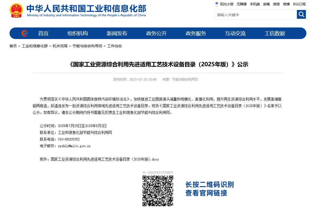
Task: Click the 中华人民共和国工业和信息化部 site title
Action: click(x=86, y=8)
